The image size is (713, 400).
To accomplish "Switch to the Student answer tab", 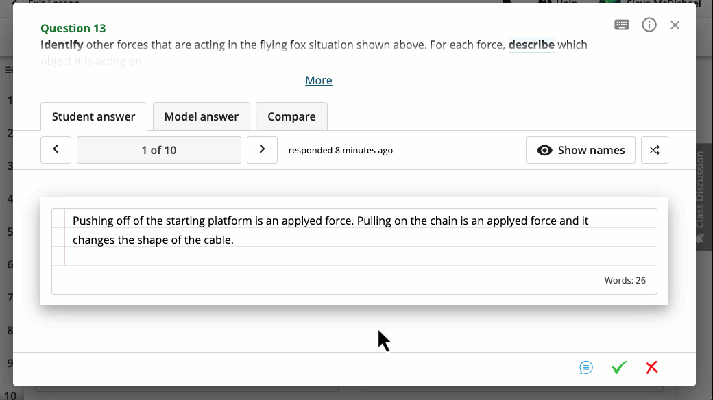I will coord(93,116).
